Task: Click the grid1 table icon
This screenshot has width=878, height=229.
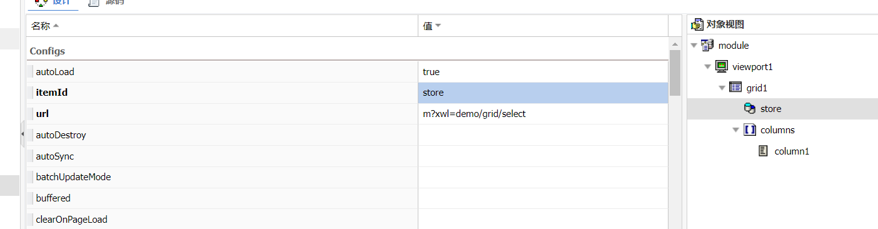Action: [x=735, y=87]
